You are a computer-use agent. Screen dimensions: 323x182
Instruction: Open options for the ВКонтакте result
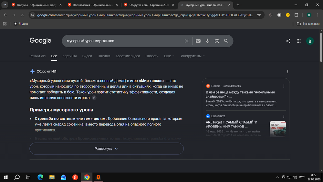click(x=284, y=116)
